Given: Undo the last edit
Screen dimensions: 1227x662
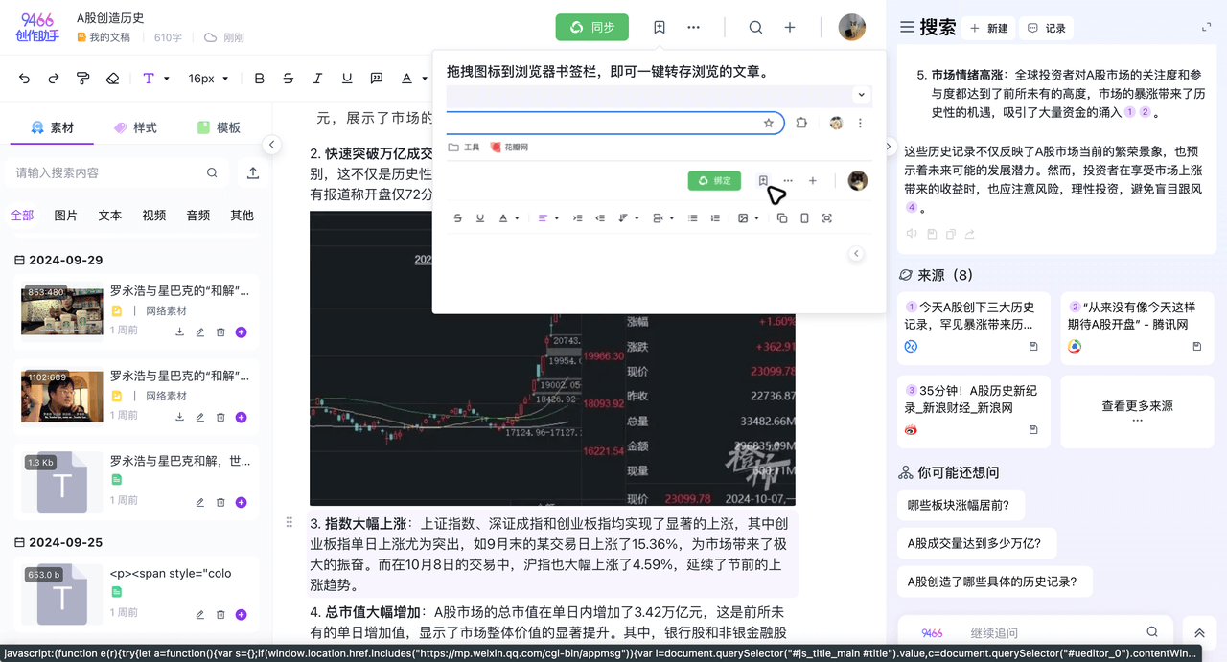Looking at the screenshot, I should (x=24, y=79).
